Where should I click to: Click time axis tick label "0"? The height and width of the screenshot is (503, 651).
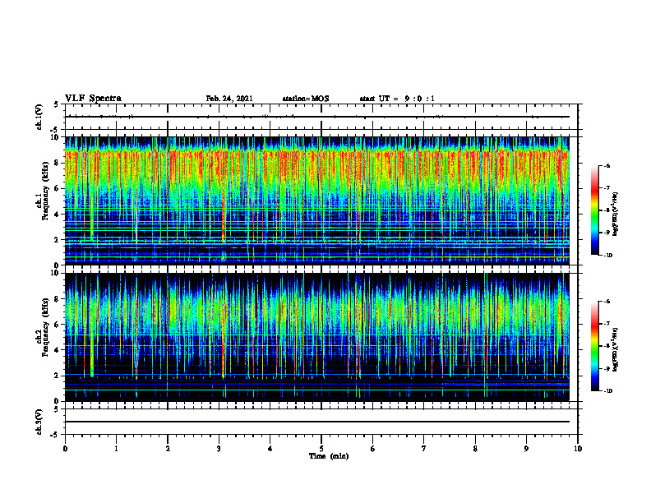tap(65, 449)
